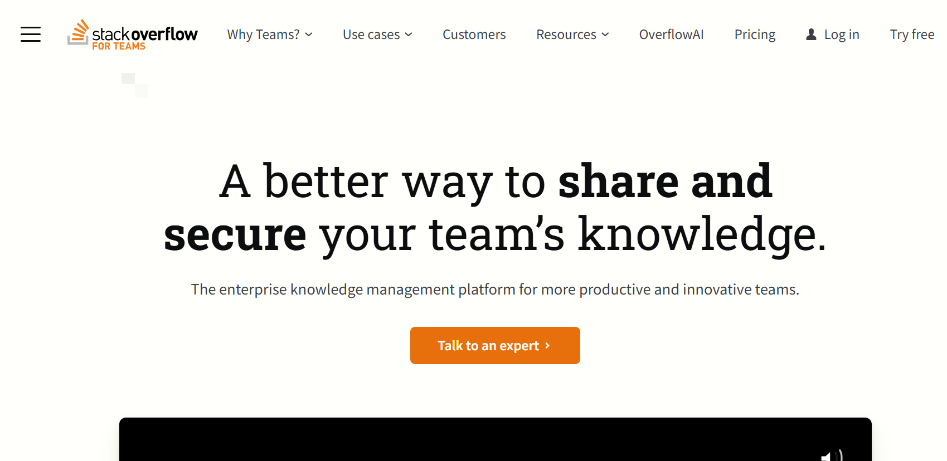Click the main headline about team knowledge
Viewport: 947px width, 461px height.
click(495, 207)
